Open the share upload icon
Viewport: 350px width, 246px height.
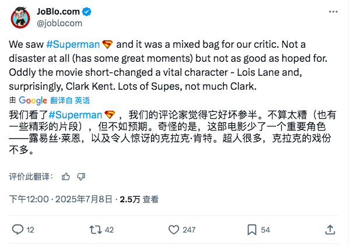coord(330,230)
